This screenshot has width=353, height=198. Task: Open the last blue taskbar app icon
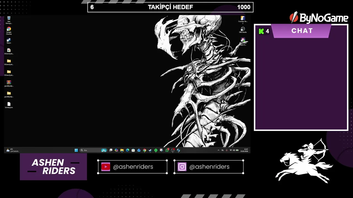(x=178, y=150)
